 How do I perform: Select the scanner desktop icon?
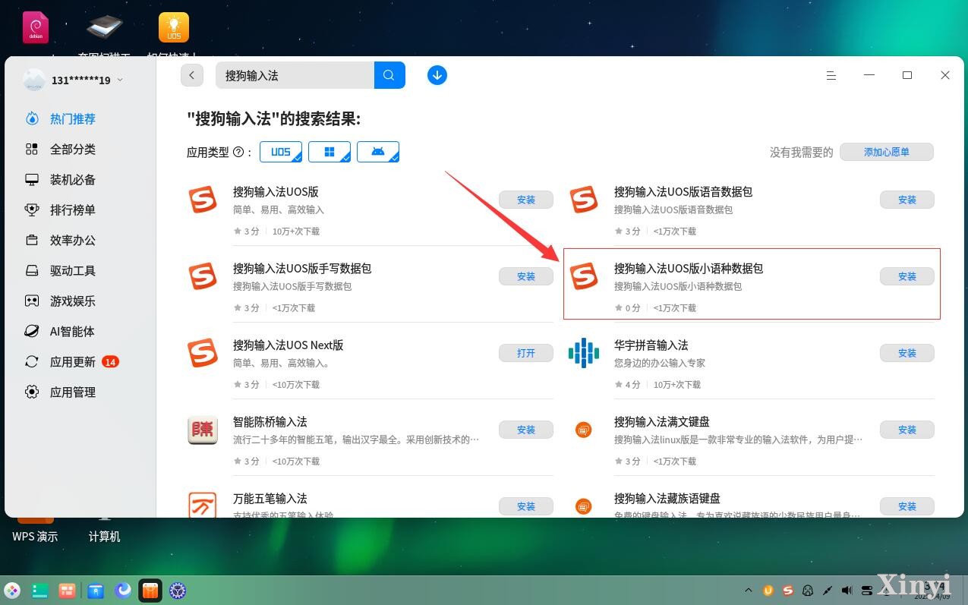105,27
